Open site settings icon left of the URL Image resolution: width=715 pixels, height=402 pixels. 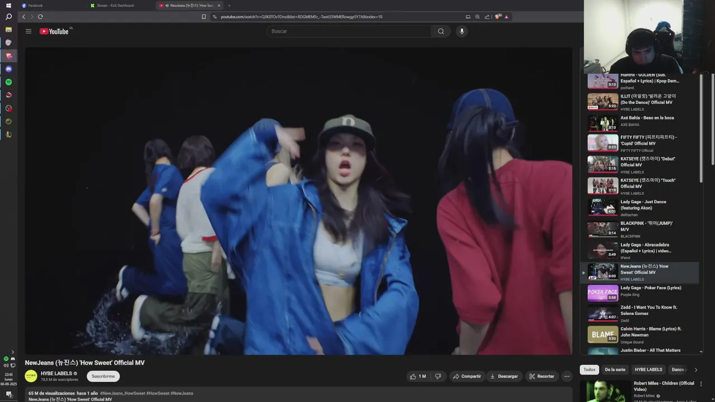[215, 17]
